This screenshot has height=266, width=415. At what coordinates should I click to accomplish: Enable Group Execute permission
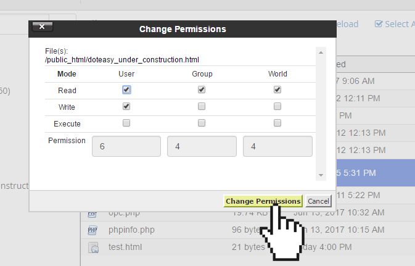202,123
